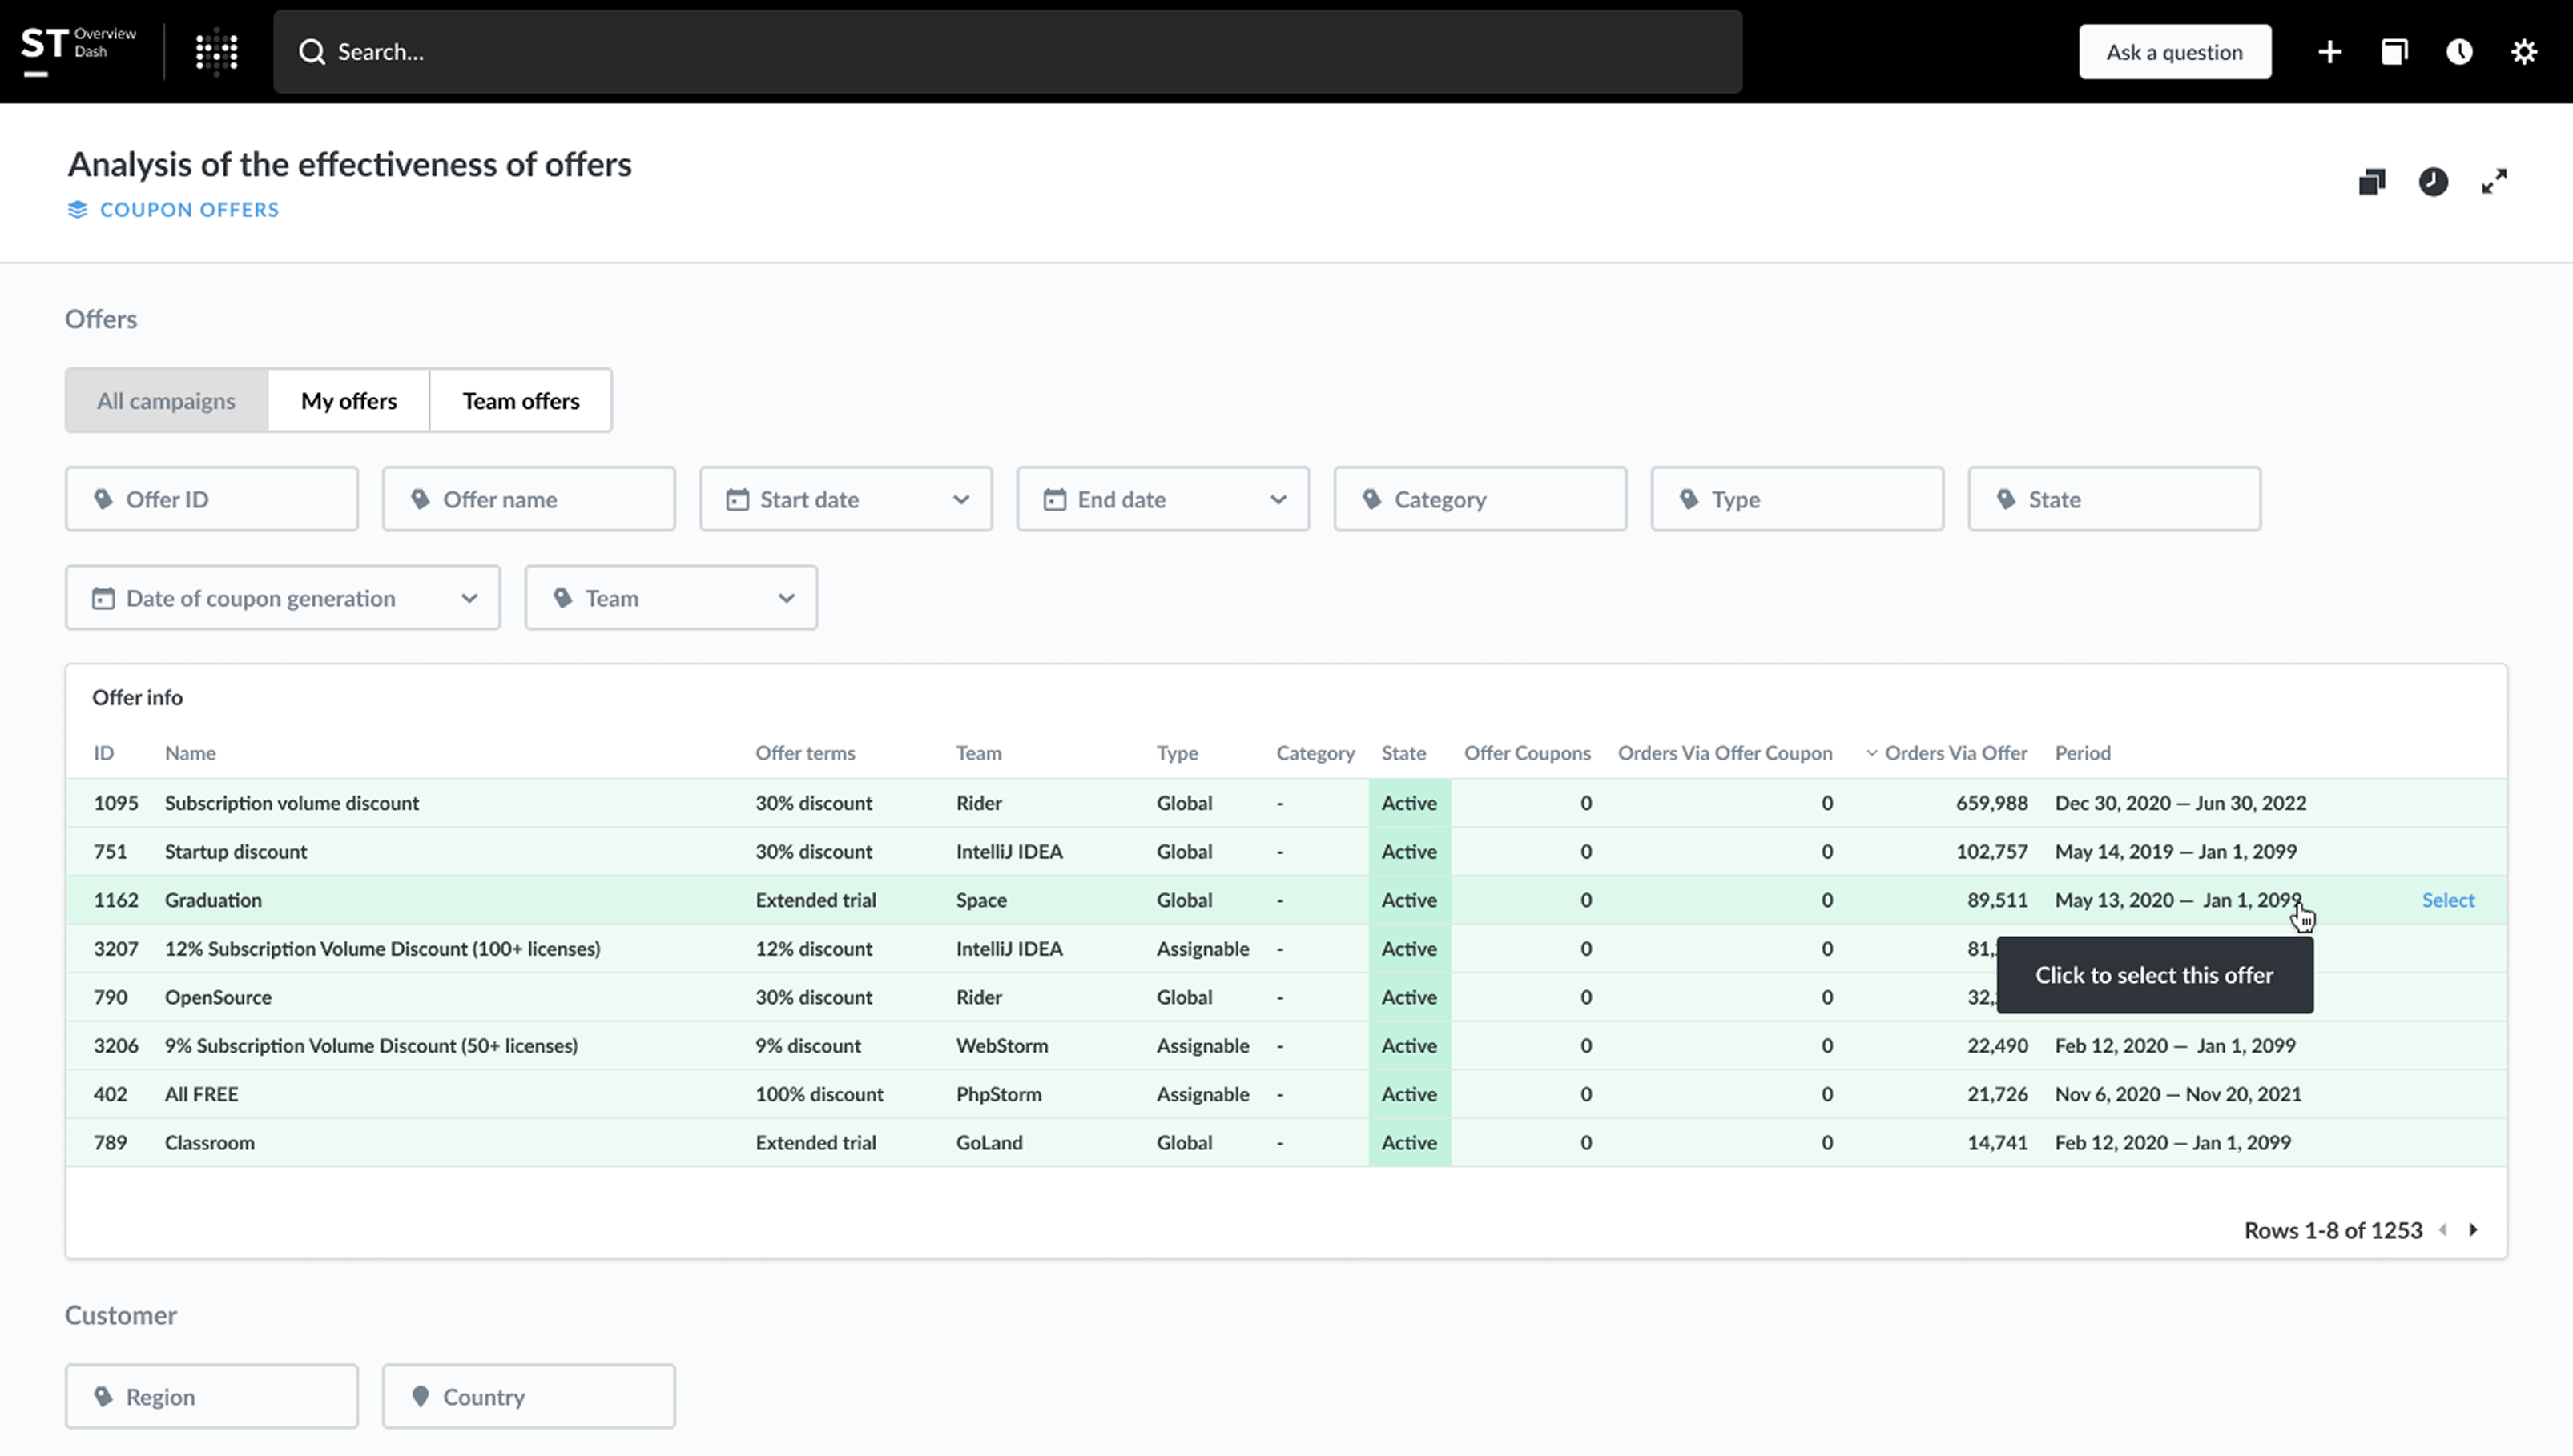Click the duplicate dashboard icon below header
The height and width of the screenshot is (1456, 2573).
tap(2372, 182)
